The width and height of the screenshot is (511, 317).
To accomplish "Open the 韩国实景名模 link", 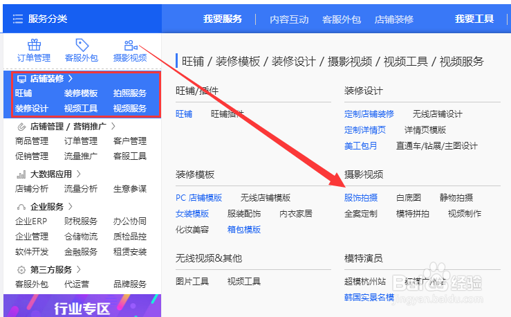I will click(x=369, y=298).
